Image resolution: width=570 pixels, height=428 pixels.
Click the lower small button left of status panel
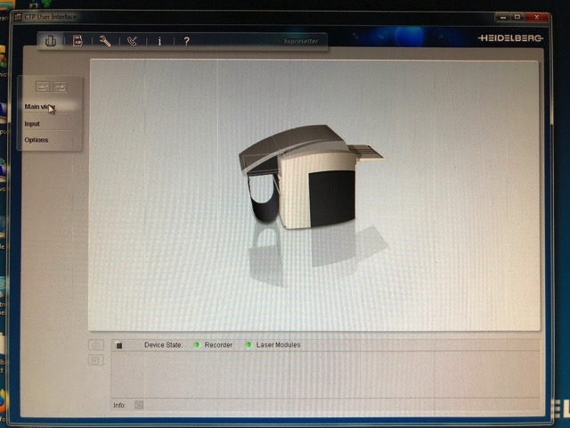click(x=96, y=360)
